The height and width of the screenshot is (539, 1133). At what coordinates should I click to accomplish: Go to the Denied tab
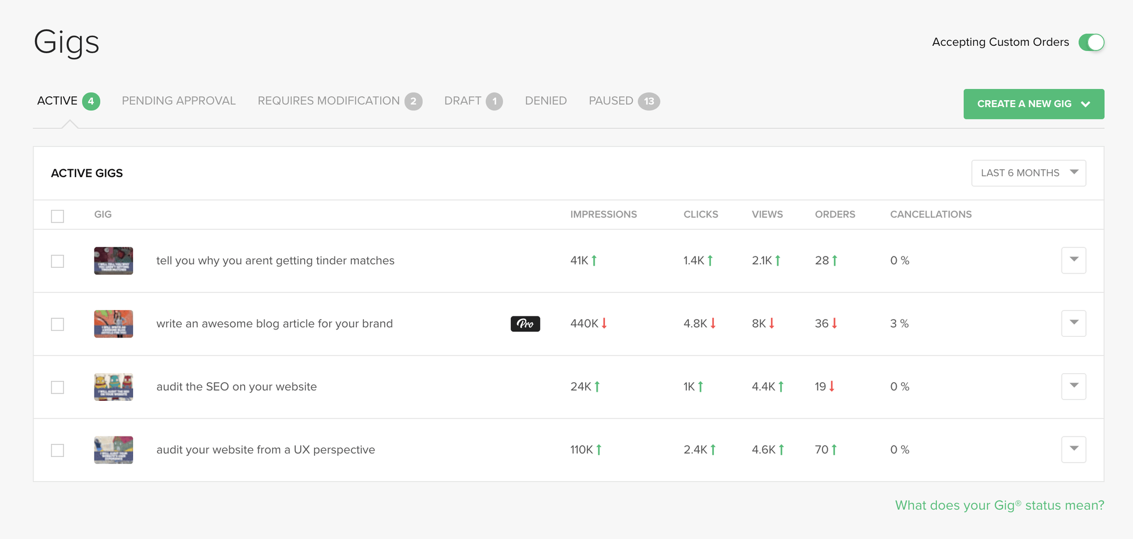pos(546,101)
